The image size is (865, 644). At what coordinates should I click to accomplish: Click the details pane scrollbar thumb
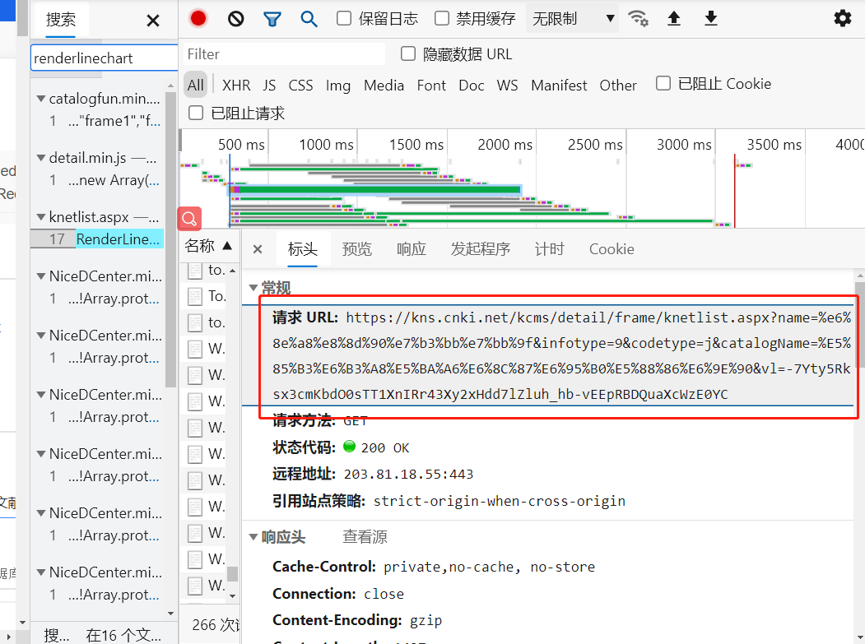[x=859, y=324]
